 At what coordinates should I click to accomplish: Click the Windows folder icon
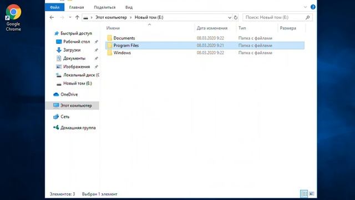coord(110,53)
